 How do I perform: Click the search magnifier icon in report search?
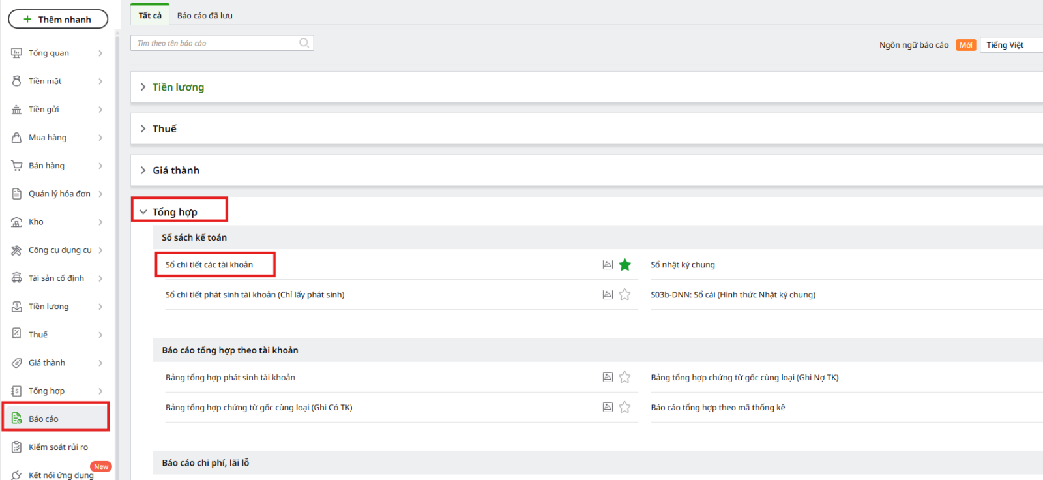click(304, 43)
